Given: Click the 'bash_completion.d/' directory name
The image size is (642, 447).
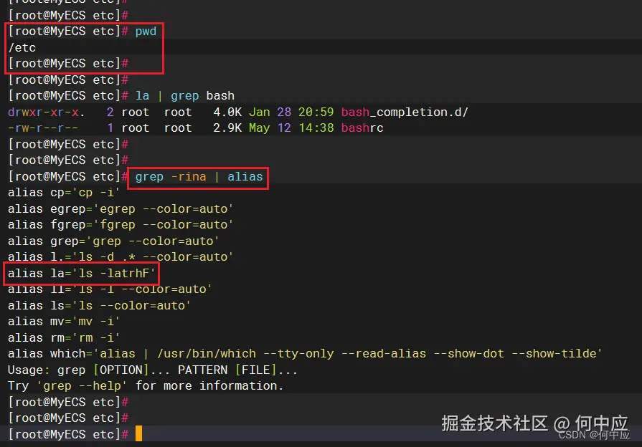Looking at the screenshot, I should tap(405, 112).
